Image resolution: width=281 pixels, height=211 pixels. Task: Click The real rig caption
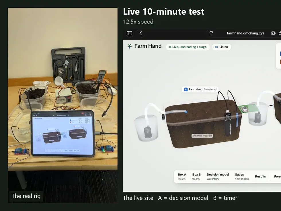pyautogui.click(x=26, y=196)
